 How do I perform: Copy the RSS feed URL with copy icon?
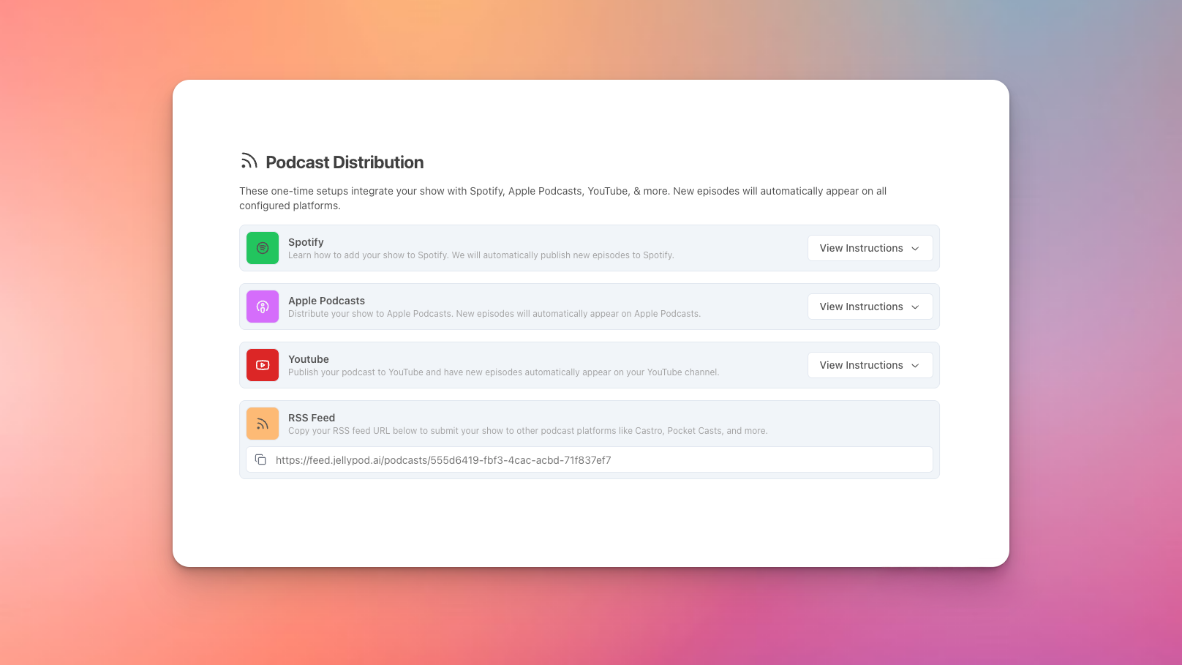coord(260,459)
